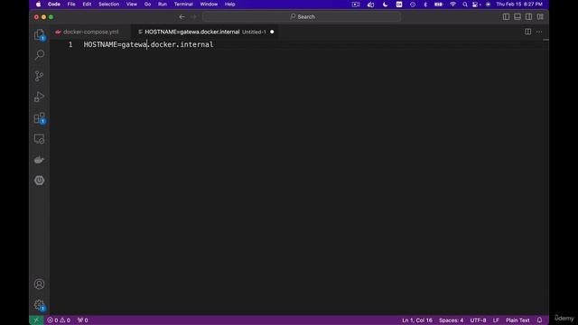
Task: Open Spotlight search in menu bar
Action: pos(465,4)
